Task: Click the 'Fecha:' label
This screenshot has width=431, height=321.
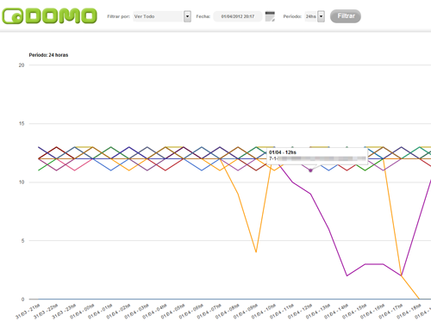Action: (x=203, y=16)
